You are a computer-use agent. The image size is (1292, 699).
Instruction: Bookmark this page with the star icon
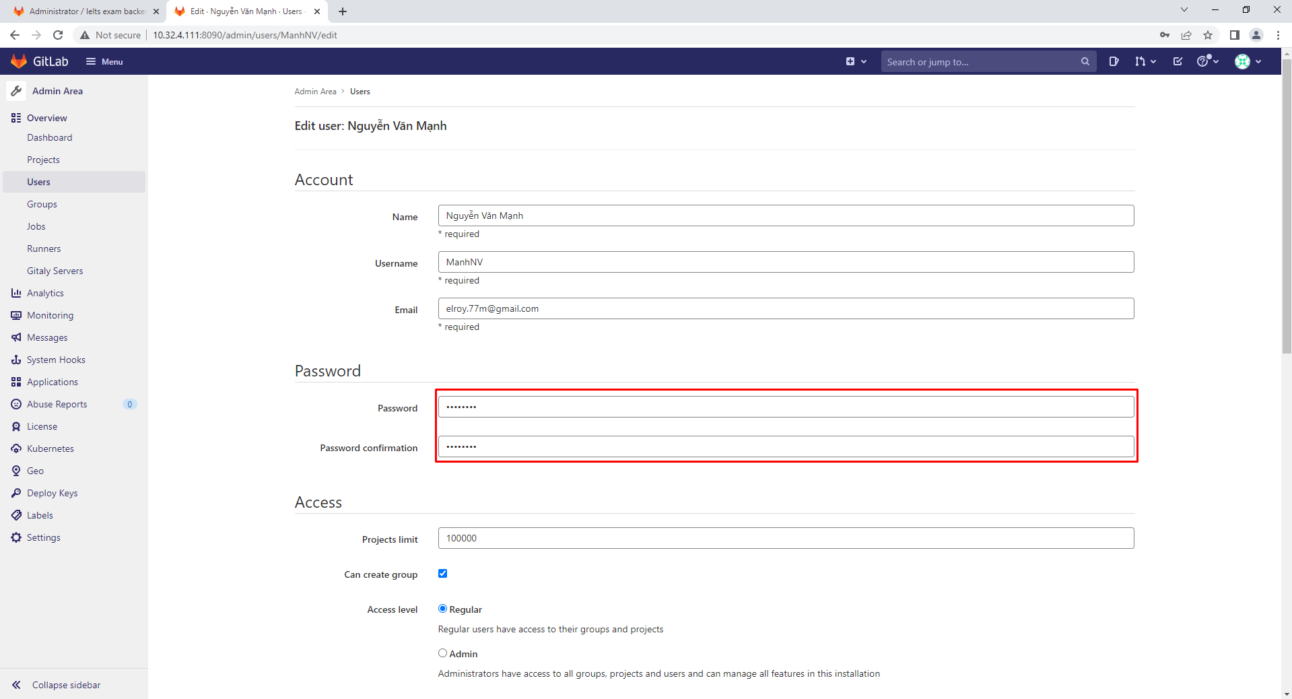pos(1208,35)
